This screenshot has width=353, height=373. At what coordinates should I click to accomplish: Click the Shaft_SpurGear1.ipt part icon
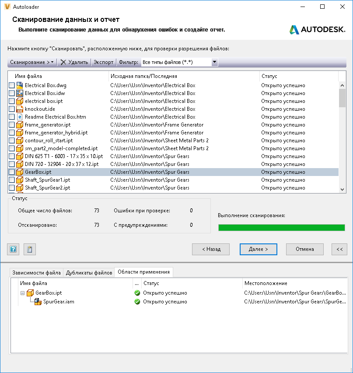(x=20, y=179)
